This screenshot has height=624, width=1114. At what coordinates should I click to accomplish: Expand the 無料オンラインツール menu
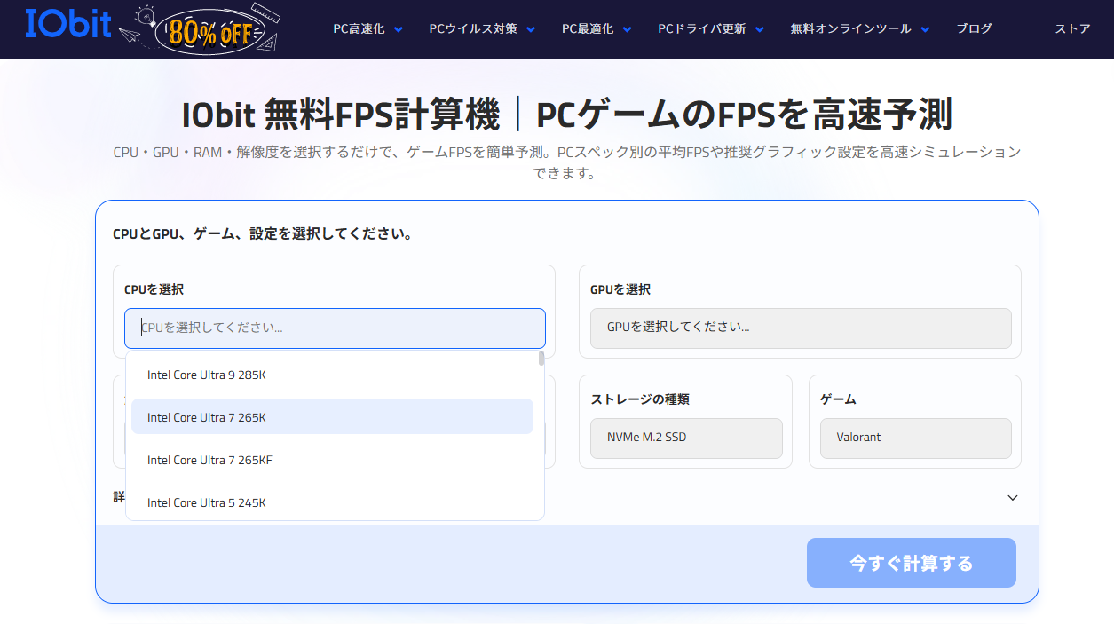pyautogui.click(x=851, y=28)
